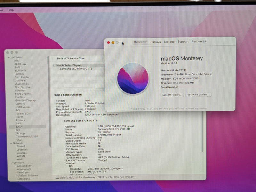Screen dimensions: 256x192
Task: Select USB in the sidebar
Action: click(x=19, y=140)
